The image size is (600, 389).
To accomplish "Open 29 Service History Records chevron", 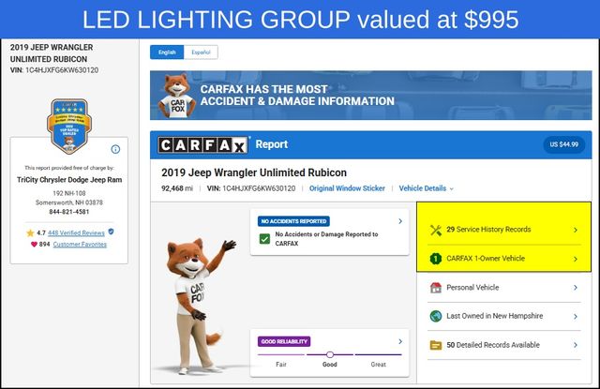I will coord(576,230).
